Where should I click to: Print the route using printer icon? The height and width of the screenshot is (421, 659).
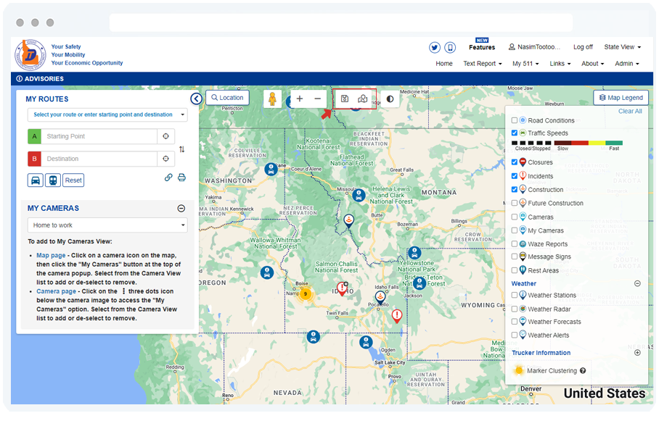click(x=181, y=178)
